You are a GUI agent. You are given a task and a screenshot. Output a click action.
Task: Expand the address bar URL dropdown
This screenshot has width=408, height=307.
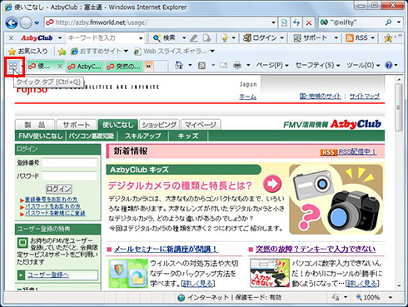tap(273, 22)
